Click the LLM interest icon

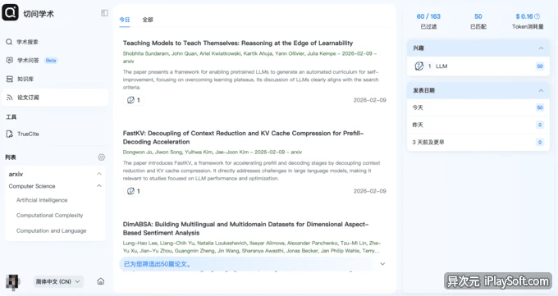click(x=419, y=66)
